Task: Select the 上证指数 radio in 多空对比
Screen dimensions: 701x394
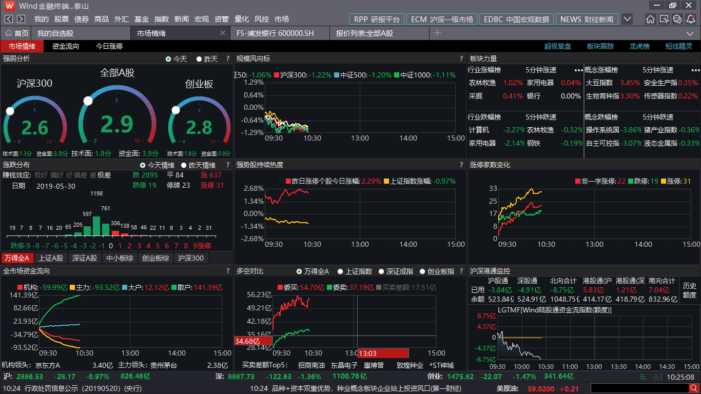Action: point(340,271)
